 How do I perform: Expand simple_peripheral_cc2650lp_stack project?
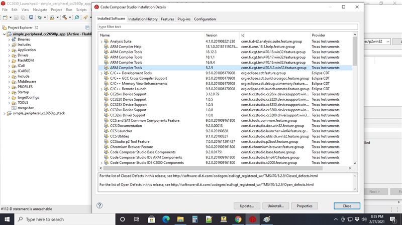point(4,113)
